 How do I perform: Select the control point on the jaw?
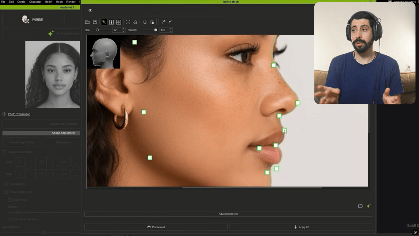[x=150, y=158]
